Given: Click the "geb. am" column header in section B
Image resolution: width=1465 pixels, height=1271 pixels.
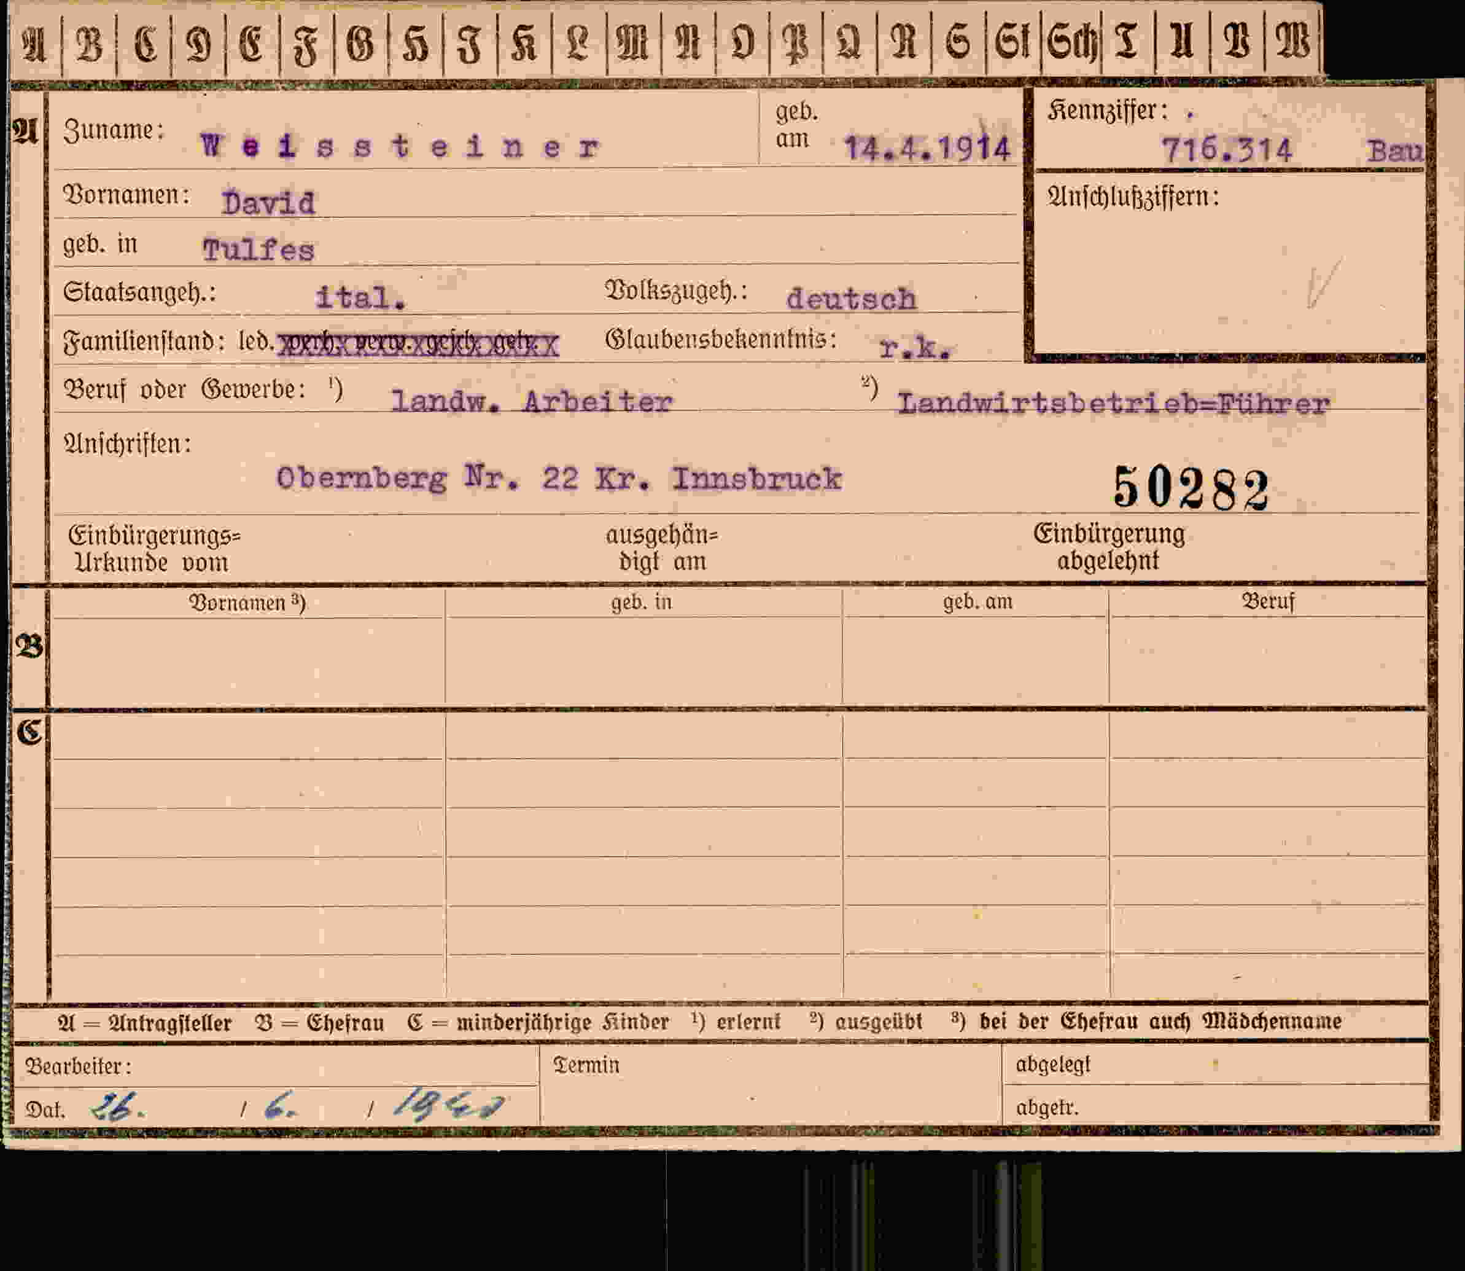Looking at the screenshot, I should (977, 601).
